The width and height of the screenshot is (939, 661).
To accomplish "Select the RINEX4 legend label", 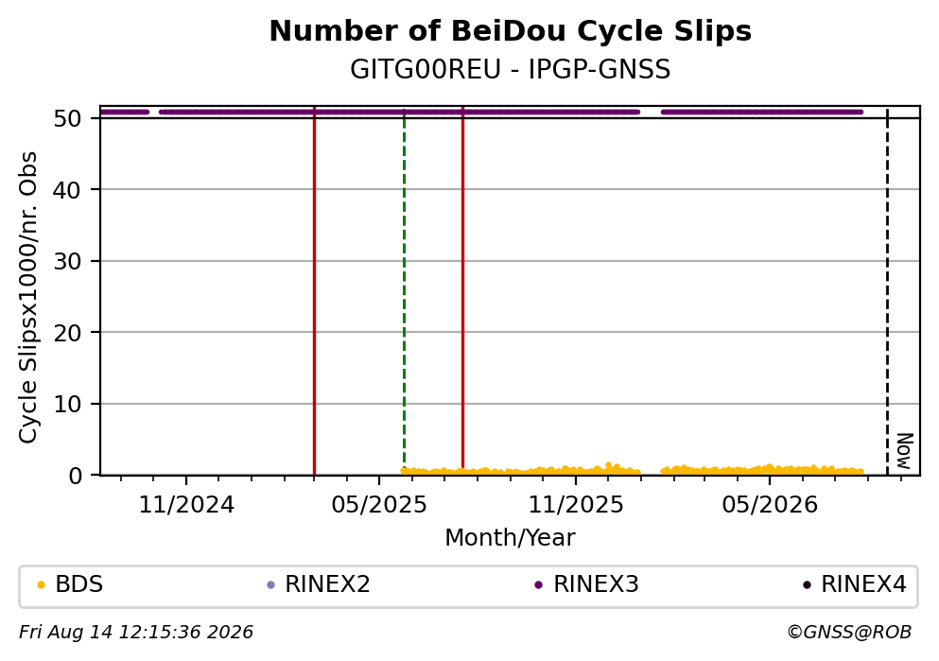I will [x=863, y=584].
